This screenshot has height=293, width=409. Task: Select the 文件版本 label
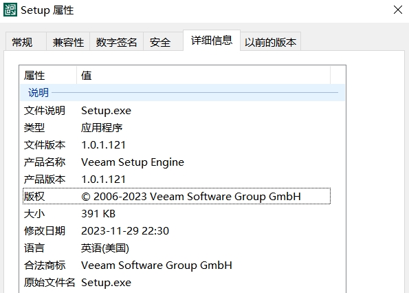(x=45, y=145)
